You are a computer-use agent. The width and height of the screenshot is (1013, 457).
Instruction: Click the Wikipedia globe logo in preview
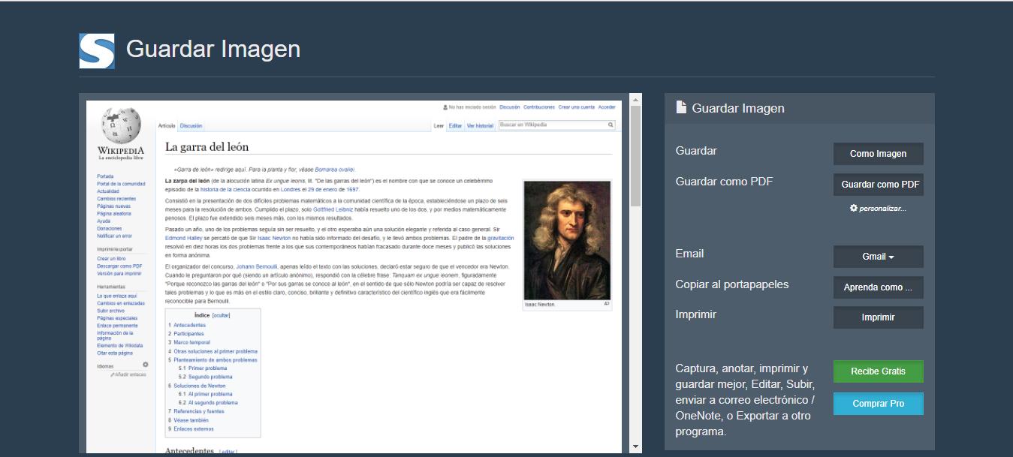(x=121, y=125)
